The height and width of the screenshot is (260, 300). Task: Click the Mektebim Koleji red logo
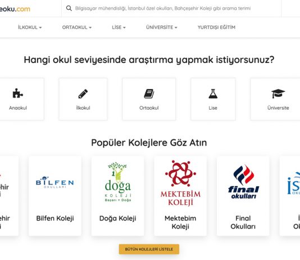[180, 183]
